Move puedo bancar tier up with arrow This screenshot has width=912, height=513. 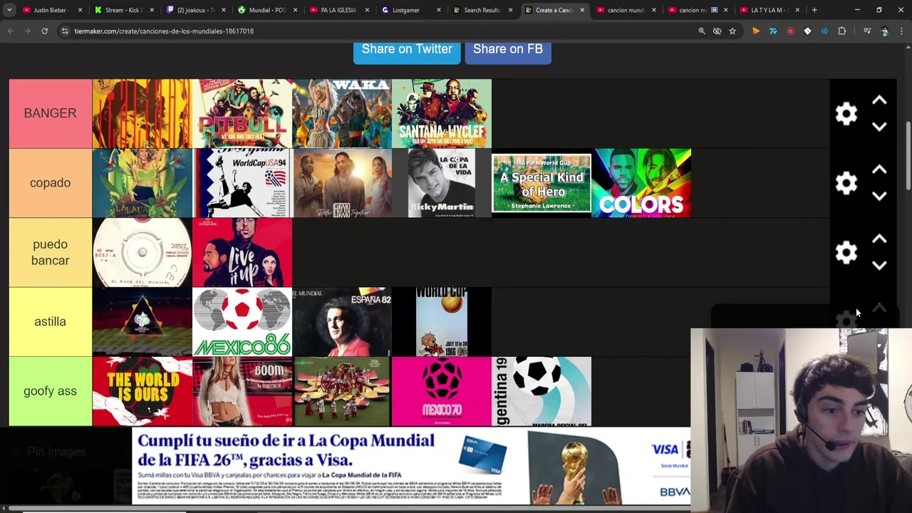pyautogui.click(x=879, y=239)
